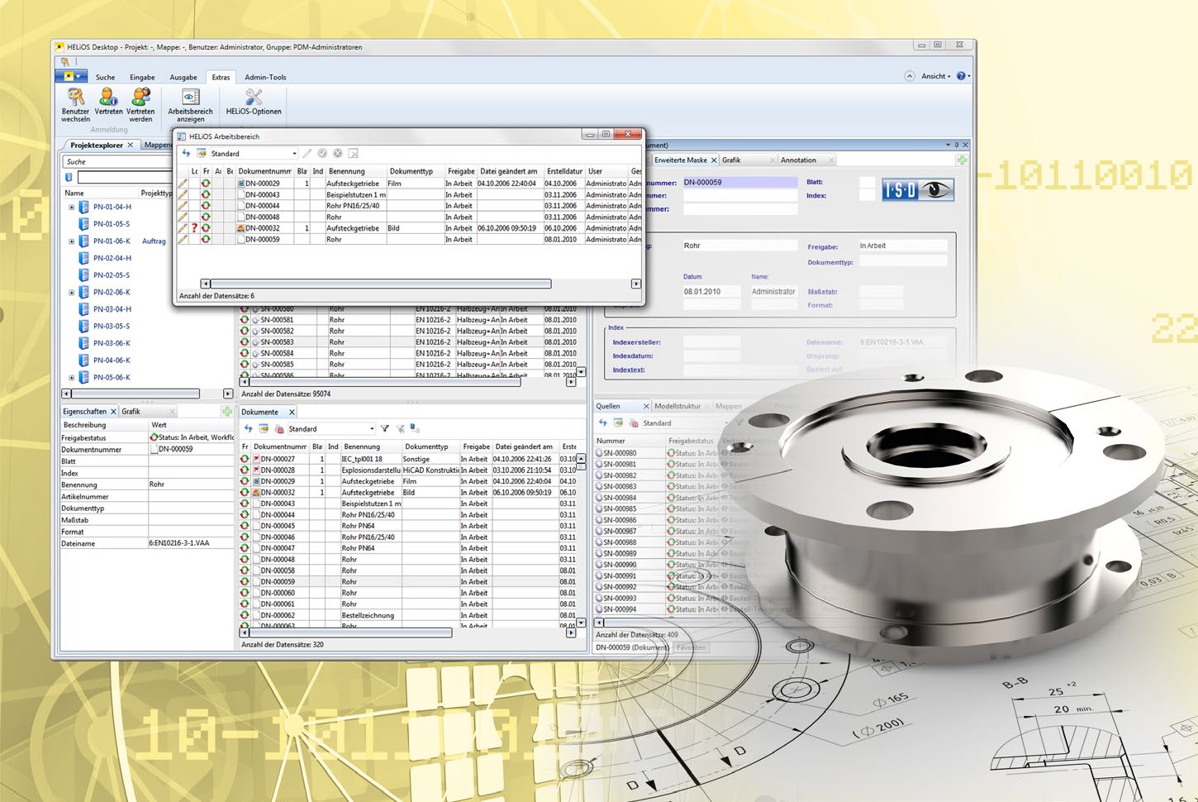Expand the PN-01-04-H project node
Screen dimensions: 1198x802
tap(71, 208)
